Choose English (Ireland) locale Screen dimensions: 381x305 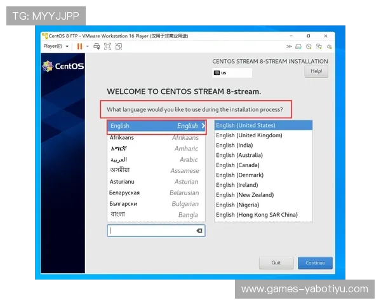point(264,185)
